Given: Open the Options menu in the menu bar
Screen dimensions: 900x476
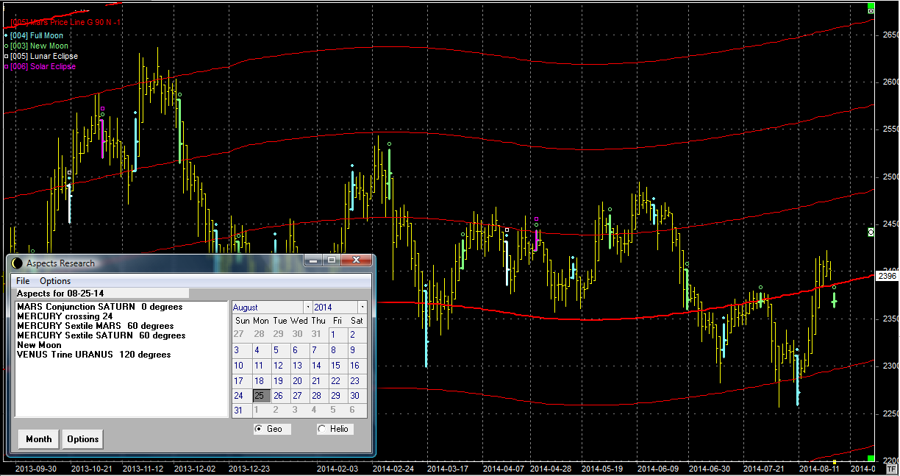Looking at the screenshot, I should tap(55, 281).
